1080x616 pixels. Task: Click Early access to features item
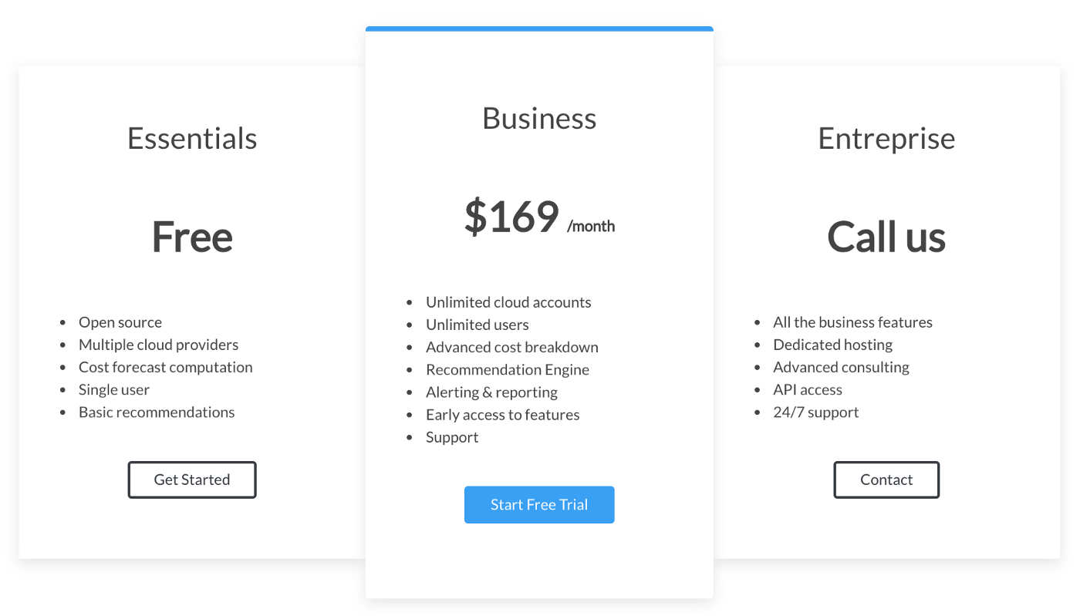[x=503, y=414]
